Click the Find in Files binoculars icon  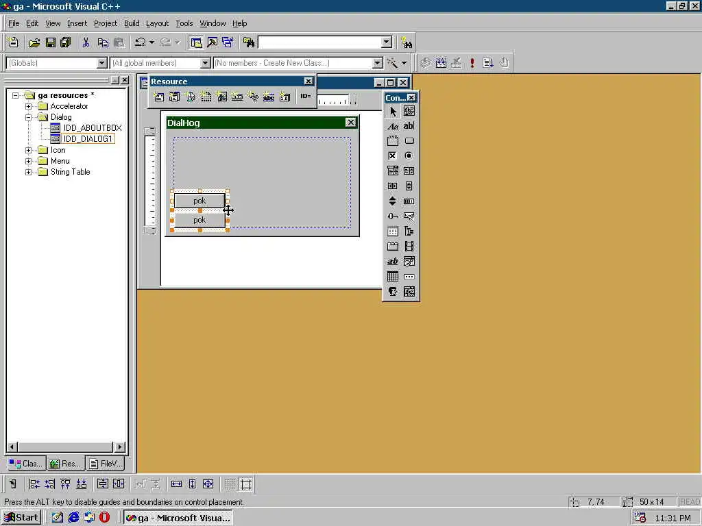pyautogui.click(x=249, y=42)
